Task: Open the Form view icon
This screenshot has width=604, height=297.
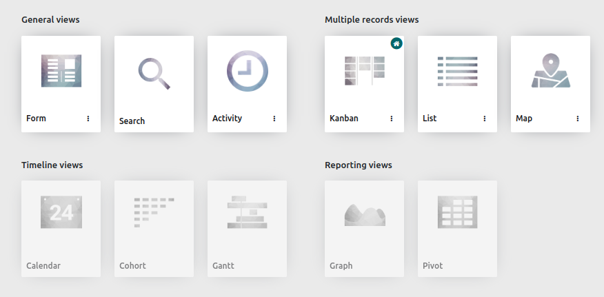Action: (61, 71)
